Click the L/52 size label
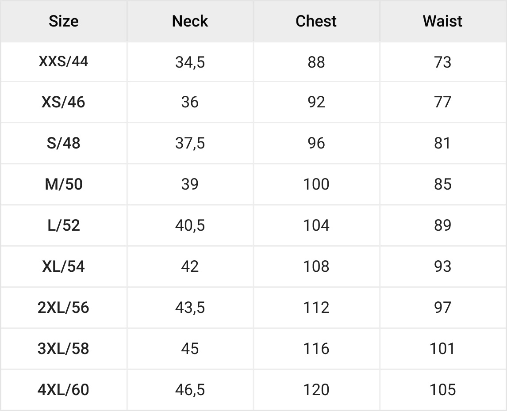507x411 pixels. (64, 225)
